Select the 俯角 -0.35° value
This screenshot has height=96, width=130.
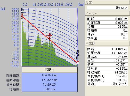coord(120,64)
